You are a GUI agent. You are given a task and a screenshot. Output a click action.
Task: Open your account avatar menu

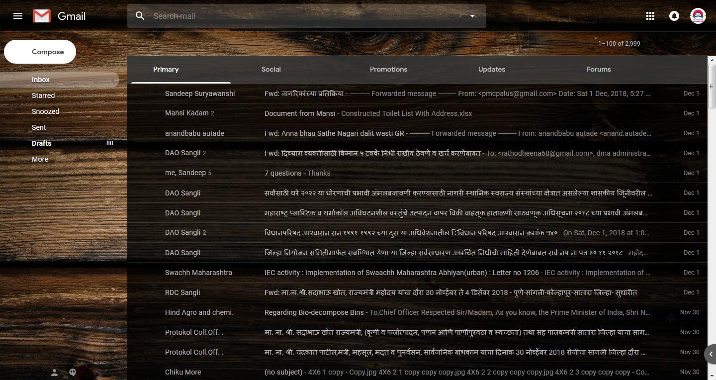point(698,16)
